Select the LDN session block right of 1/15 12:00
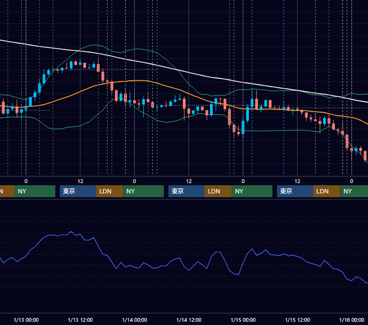Viewport: 368px width, 325px height. [327, 191]
